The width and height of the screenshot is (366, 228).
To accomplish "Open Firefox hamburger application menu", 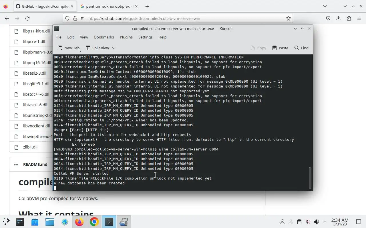I will pos(359,18).
